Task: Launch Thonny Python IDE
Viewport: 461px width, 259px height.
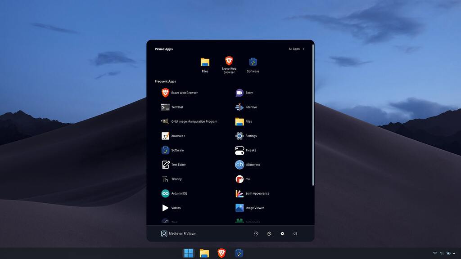Action: [176, 179]
